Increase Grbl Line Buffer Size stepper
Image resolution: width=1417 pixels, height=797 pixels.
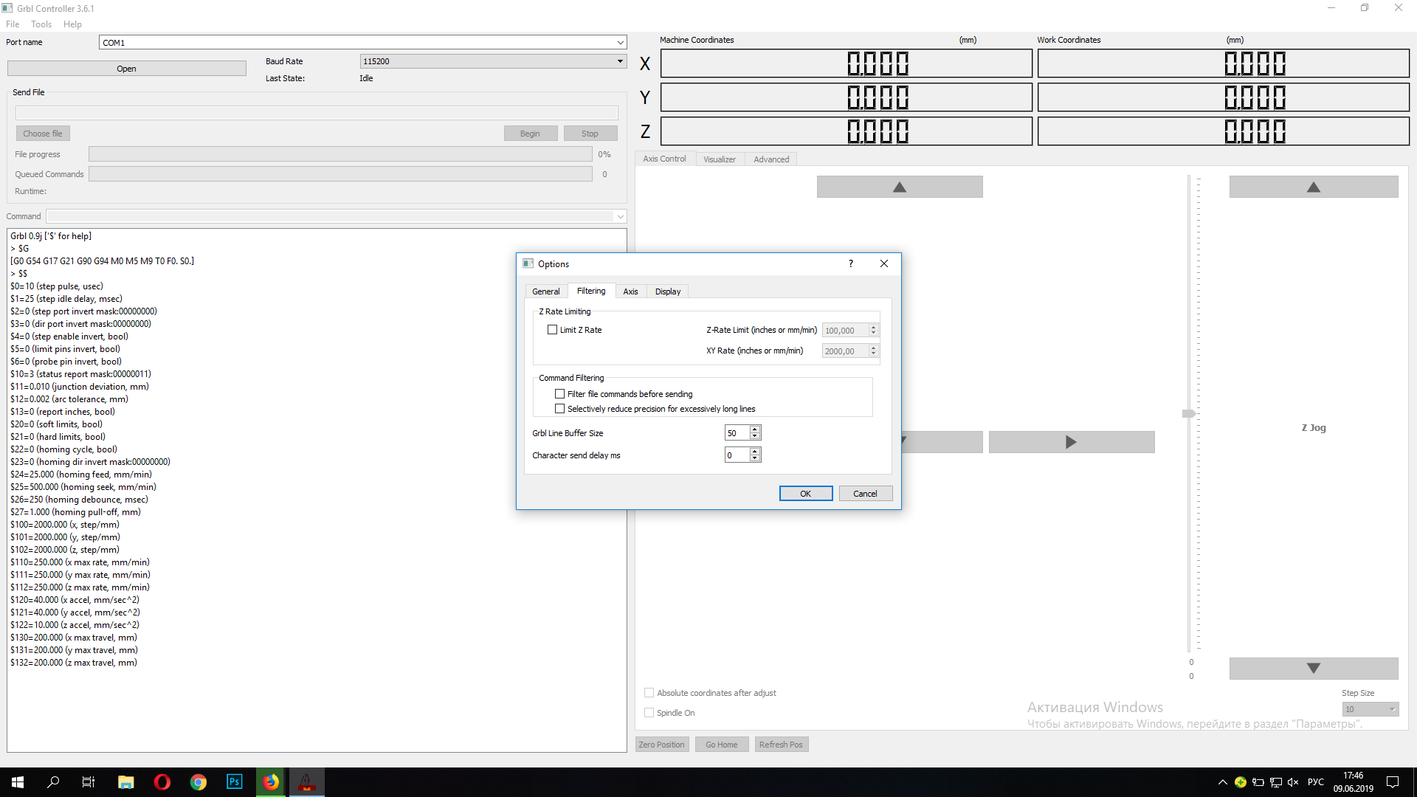754,429
